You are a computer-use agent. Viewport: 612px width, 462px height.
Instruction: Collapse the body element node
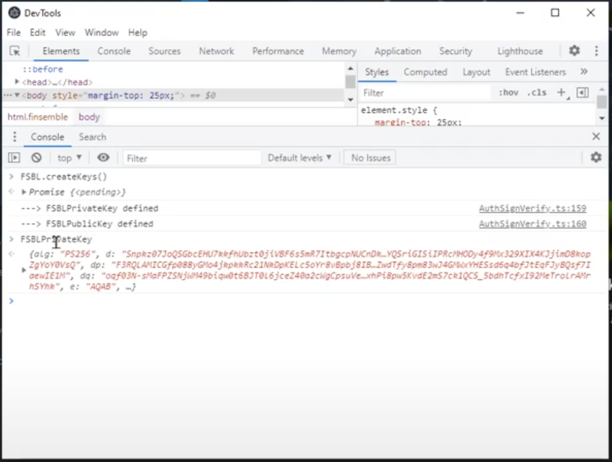point(17,95)
